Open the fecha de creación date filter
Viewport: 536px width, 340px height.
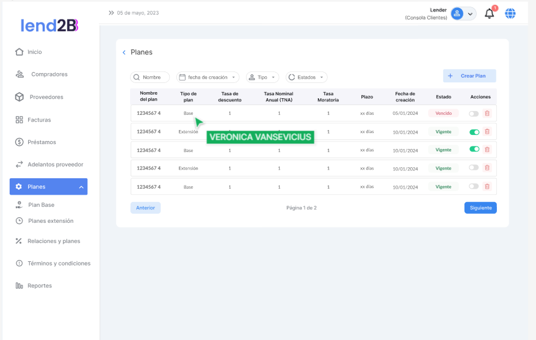(x=208, y=78)
